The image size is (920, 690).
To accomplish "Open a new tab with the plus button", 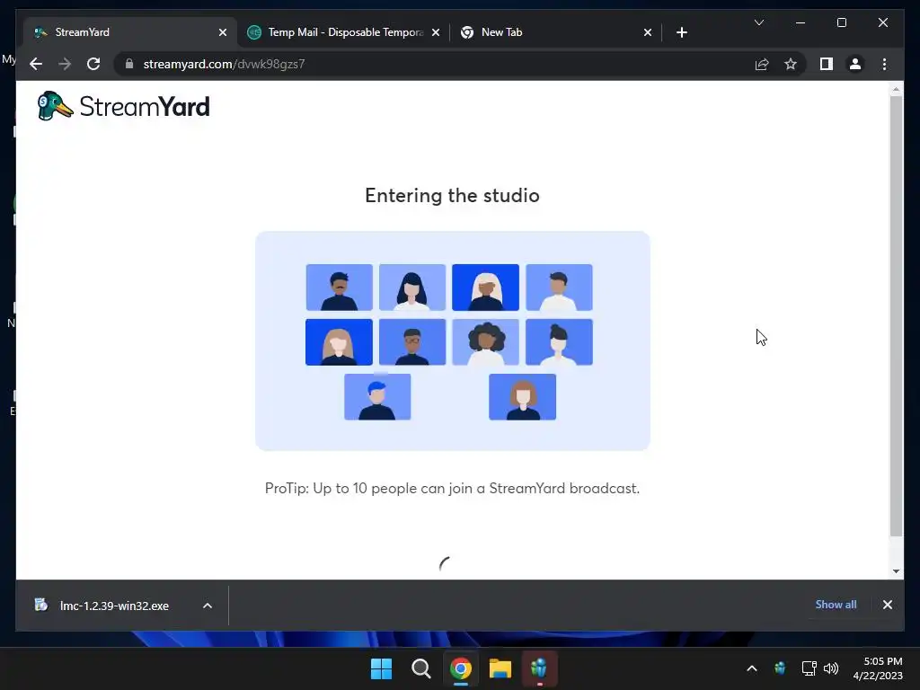I will 681,32.
